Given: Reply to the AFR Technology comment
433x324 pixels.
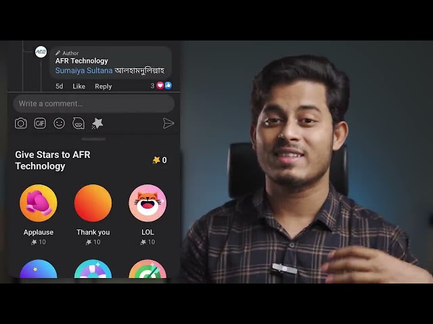Looking at the screenshot, I should [x=104, y=86].
